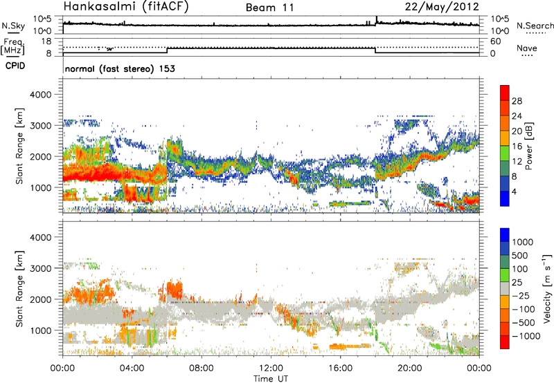This screenshot has height=383, width=554.
Task: Click 'Slant Range [km]' label of power panel
Action: [x=19, y=146]
